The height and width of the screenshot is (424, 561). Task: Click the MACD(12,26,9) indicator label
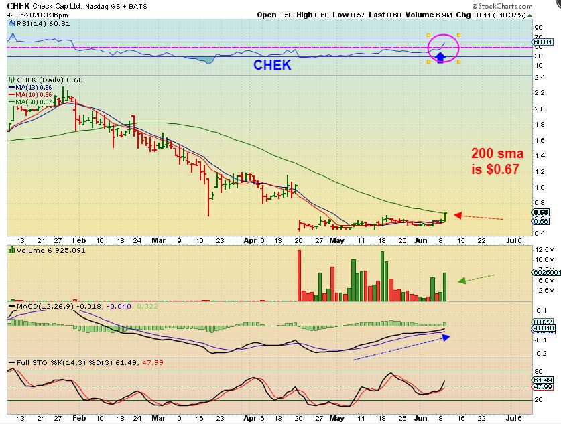tap(46, 306)
